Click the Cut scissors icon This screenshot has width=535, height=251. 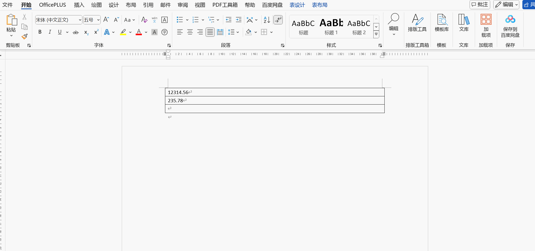tap(24, 17)
